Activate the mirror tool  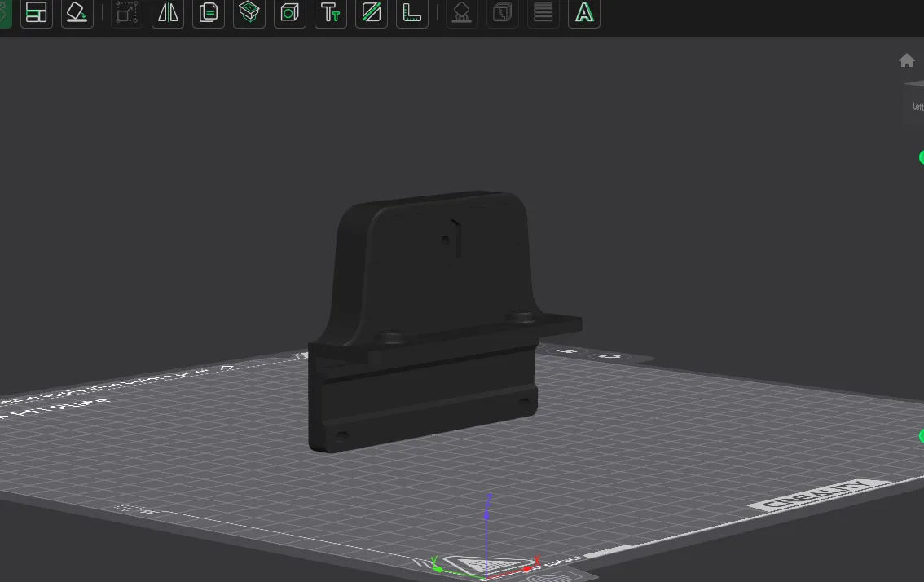tap(167, 13)
